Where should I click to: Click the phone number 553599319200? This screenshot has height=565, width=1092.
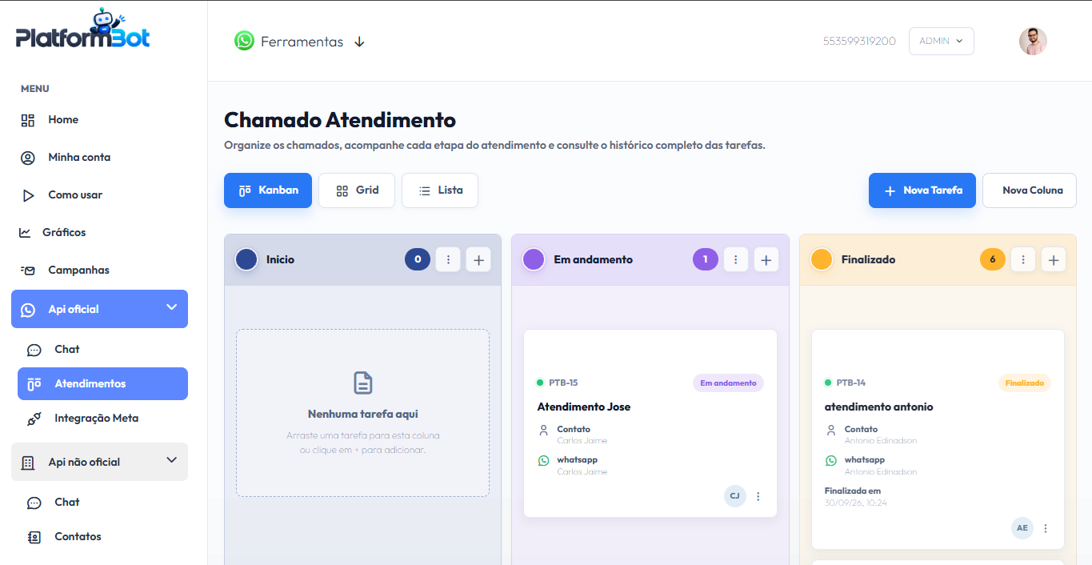click(x=859, y=41)
